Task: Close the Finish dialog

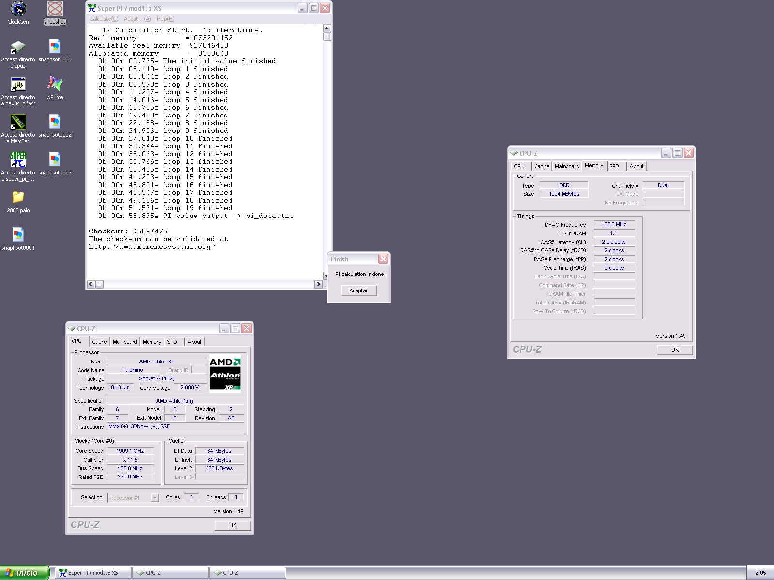Action: (x=383, y=259)
